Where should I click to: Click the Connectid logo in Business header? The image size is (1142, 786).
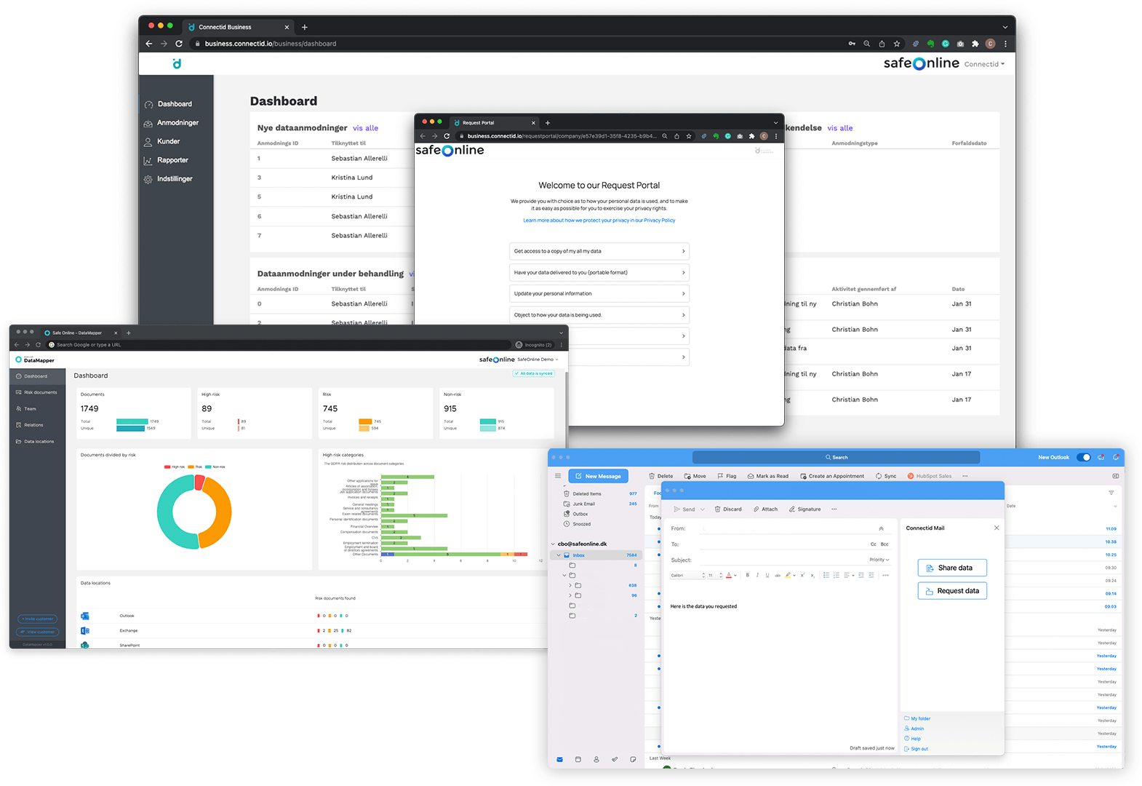click(x=177, y=64)
